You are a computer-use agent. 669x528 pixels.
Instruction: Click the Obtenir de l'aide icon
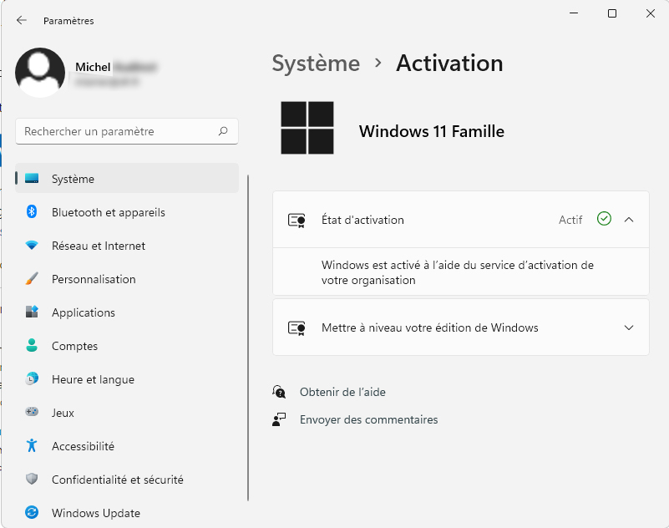pyautogui.click(x=279, y=392)
